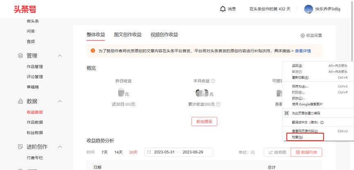Click the 收益设置 gear icon
Screen dimensions: 354x170
coord(302,36)
